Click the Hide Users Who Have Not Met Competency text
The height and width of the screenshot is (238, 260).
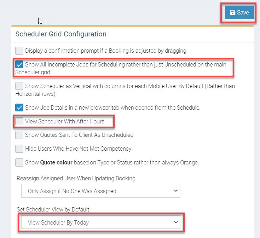[x=78, y=149]
